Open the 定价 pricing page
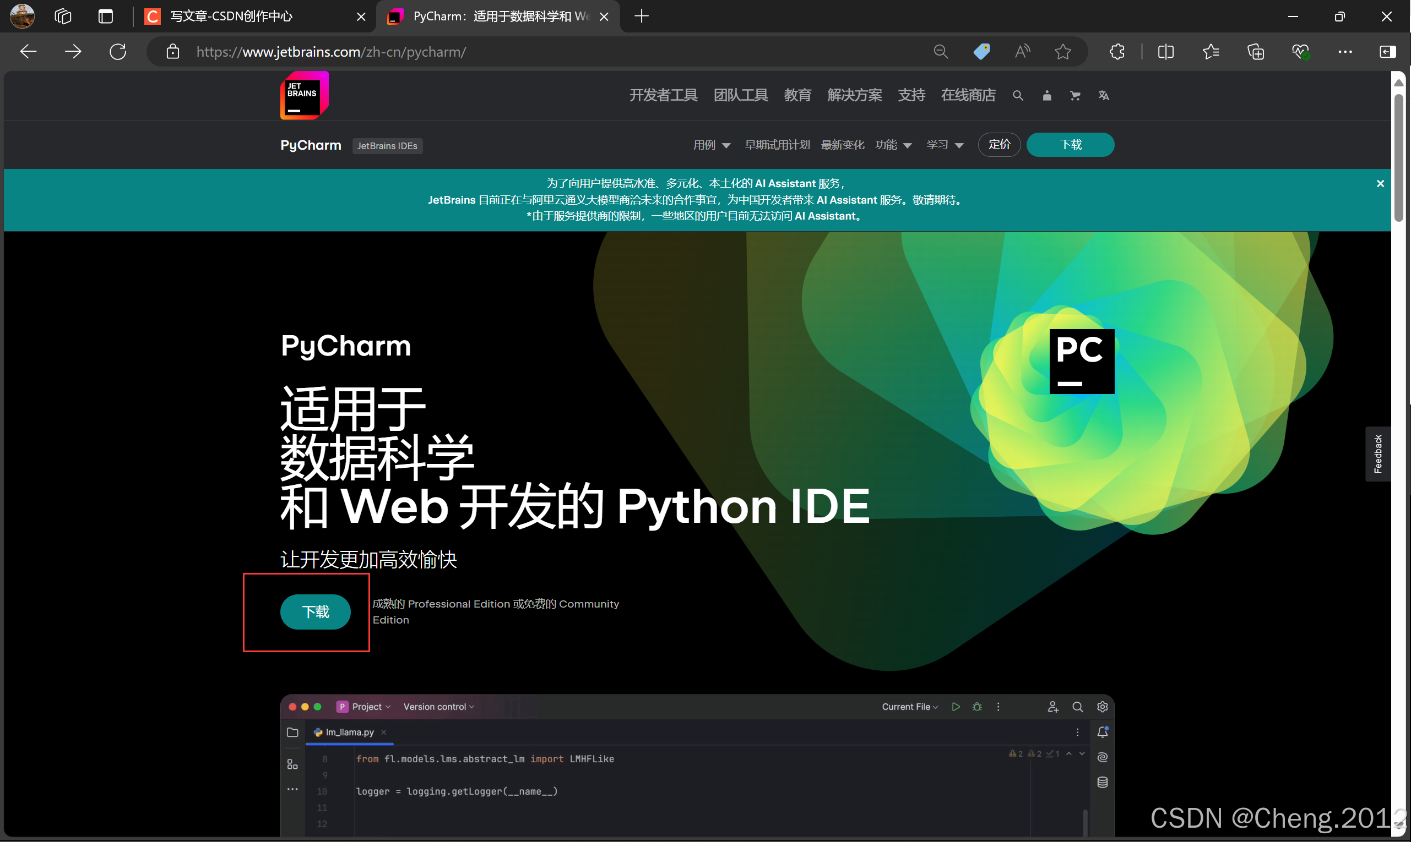The image size is (1411, 842). [999, 145]
